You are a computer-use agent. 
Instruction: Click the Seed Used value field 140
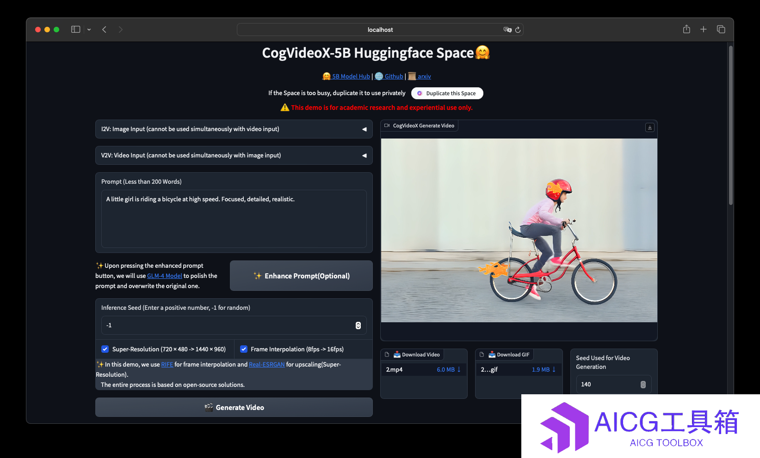(613, 385)
